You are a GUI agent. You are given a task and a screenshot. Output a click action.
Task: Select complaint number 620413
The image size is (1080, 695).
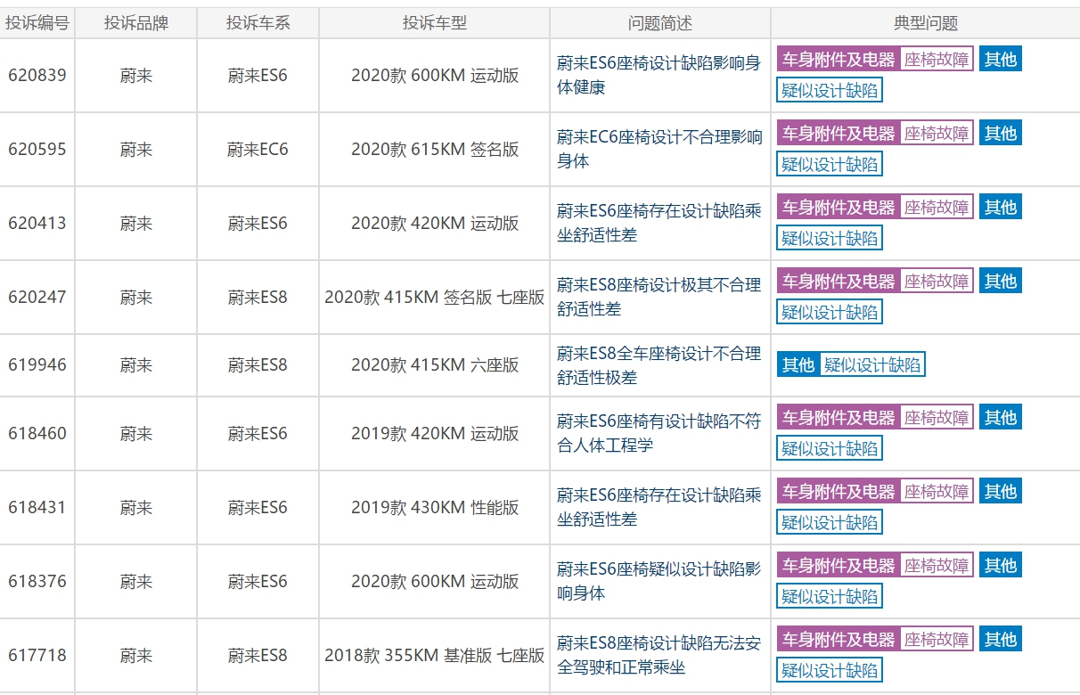[x=37, y=224]
